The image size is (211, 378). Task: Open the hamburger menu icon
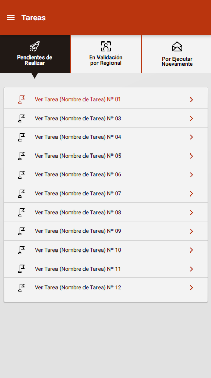tap(10, 17)
